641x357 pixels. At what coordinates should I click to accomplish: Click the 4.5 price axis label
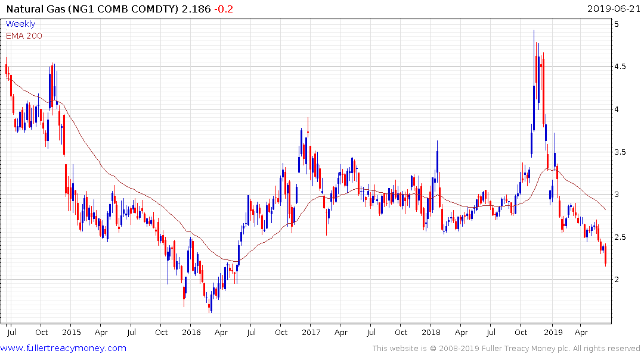(621, 67)
